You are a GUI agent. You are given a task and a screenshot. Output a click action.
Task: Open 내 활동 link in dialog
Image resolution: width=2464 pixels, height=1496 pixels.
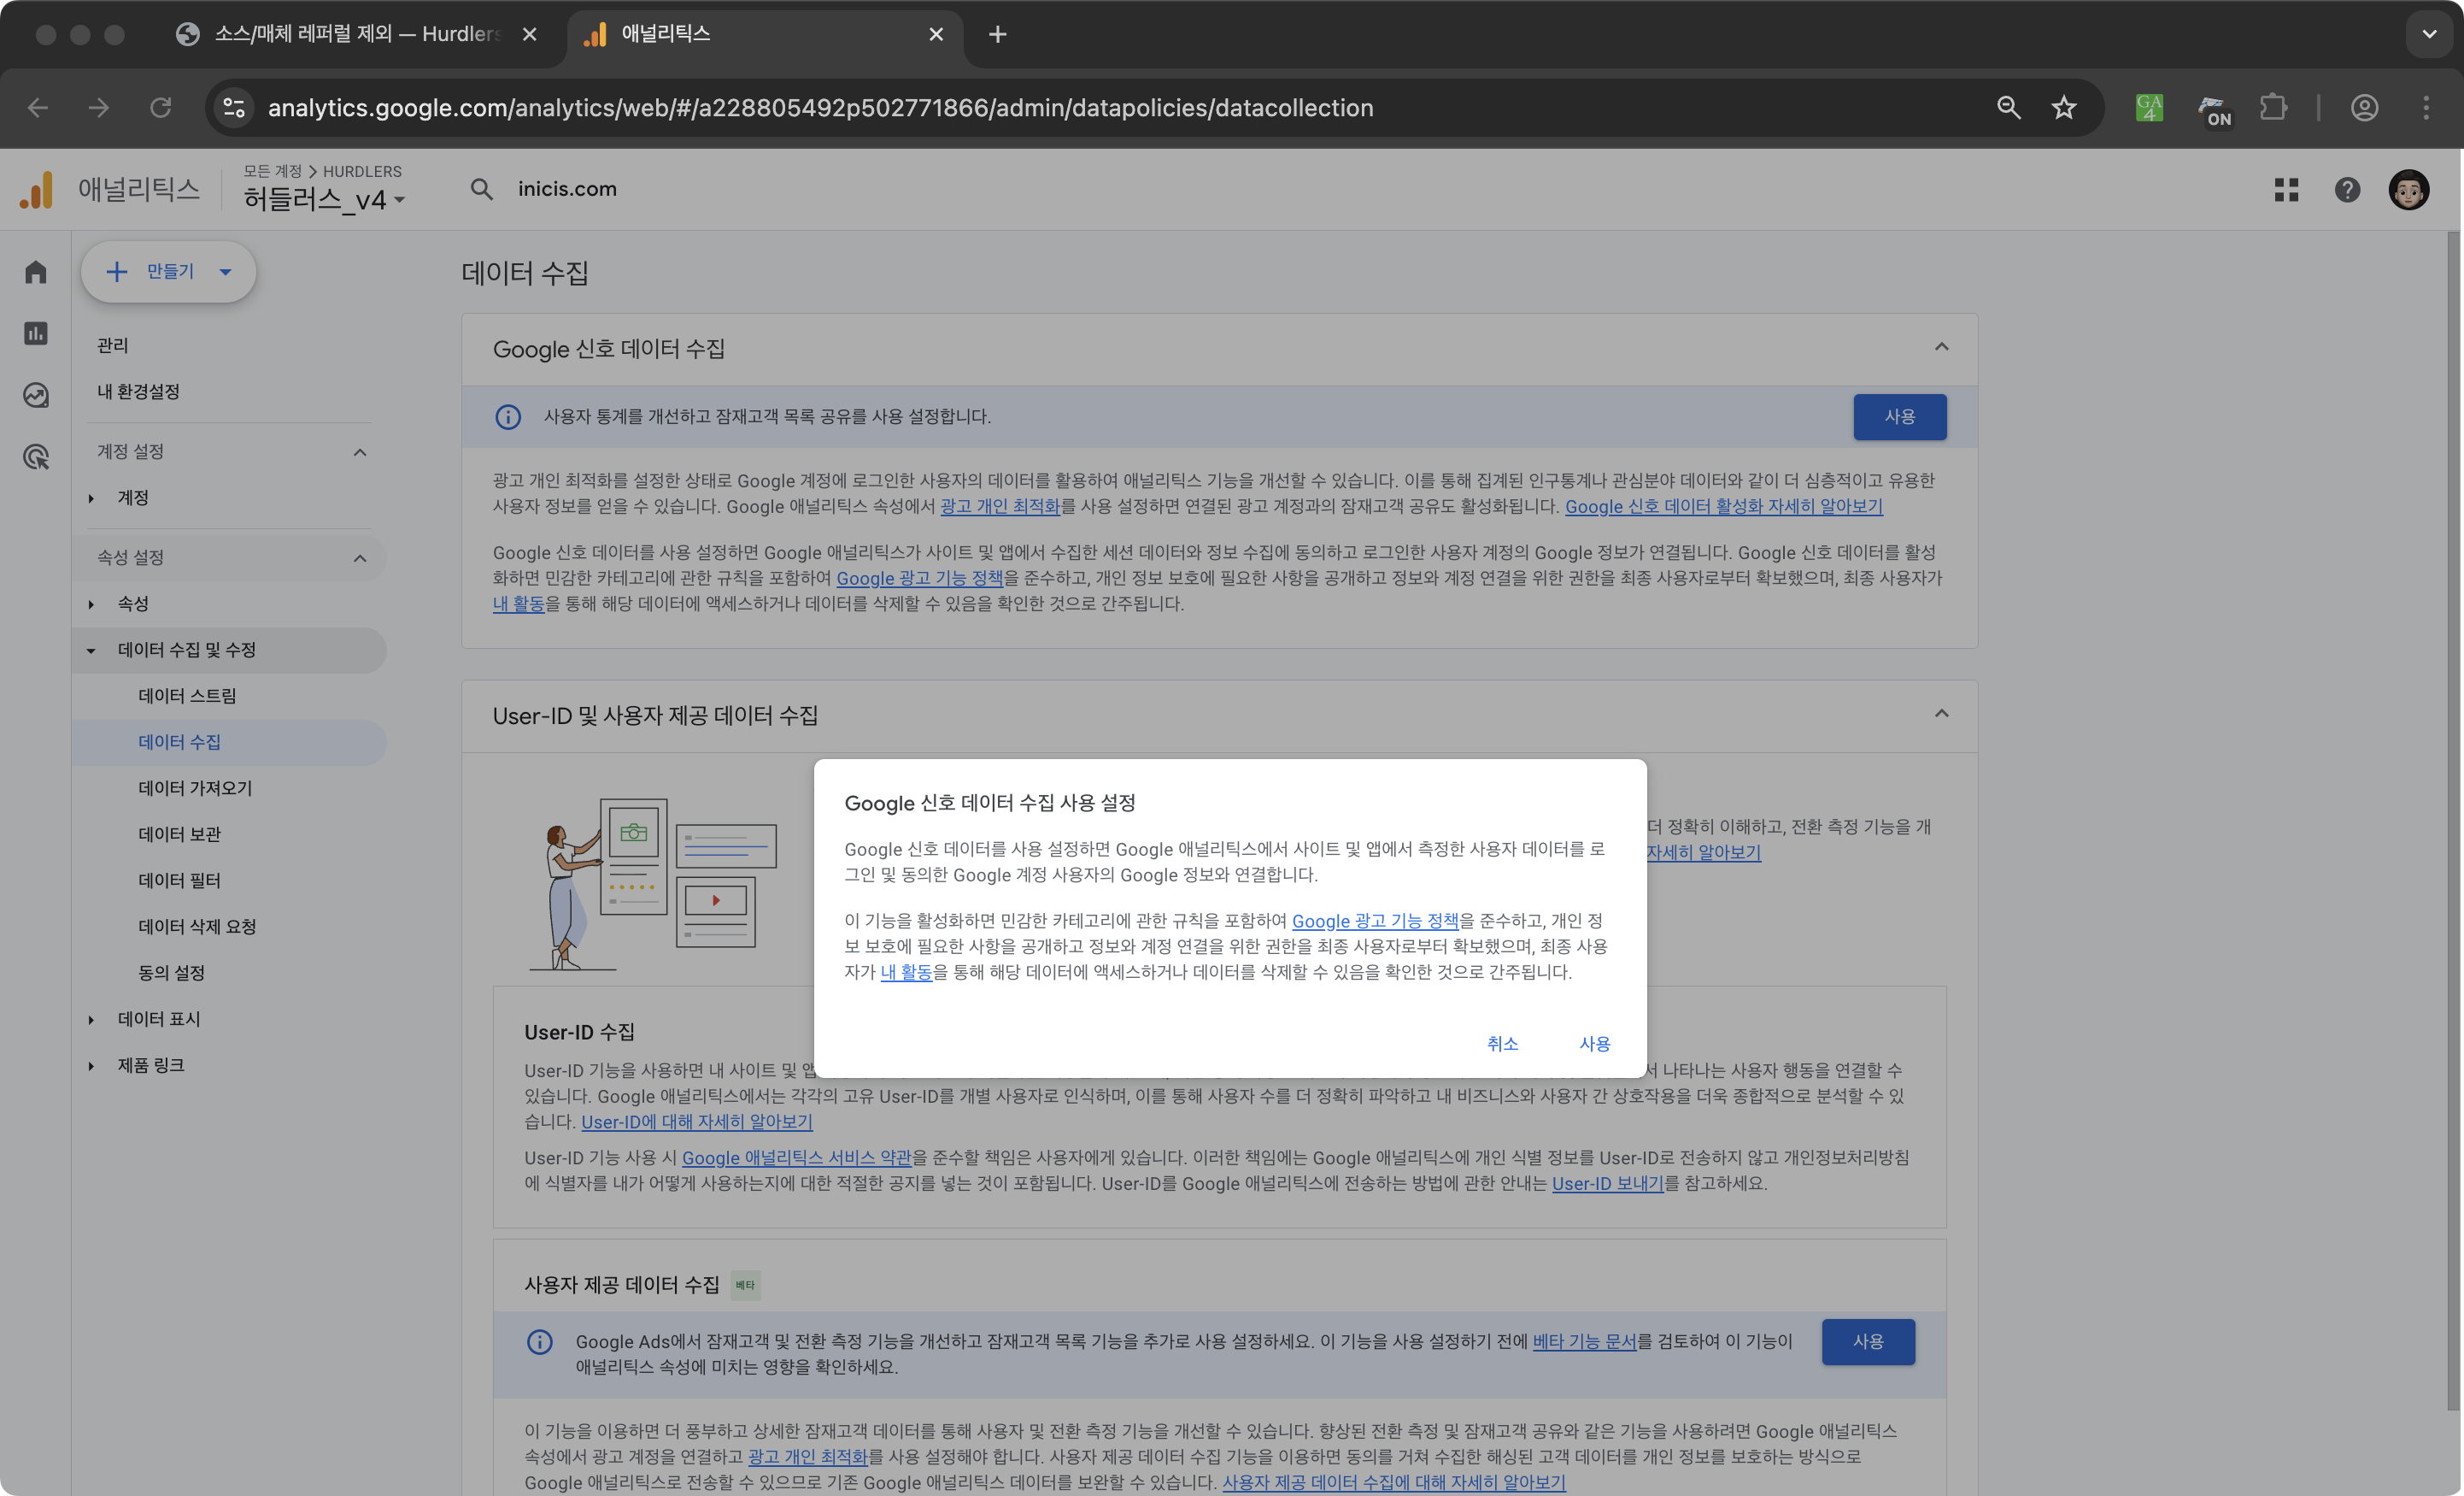click(x=906, y=972)
